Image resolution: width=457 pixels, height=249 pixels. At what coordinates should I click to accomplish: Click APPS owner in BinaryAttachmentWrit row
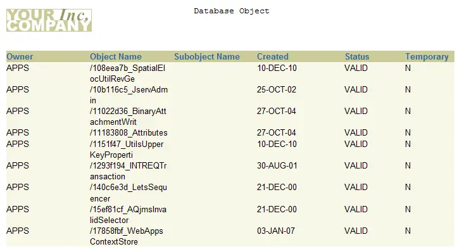(18, 112)
